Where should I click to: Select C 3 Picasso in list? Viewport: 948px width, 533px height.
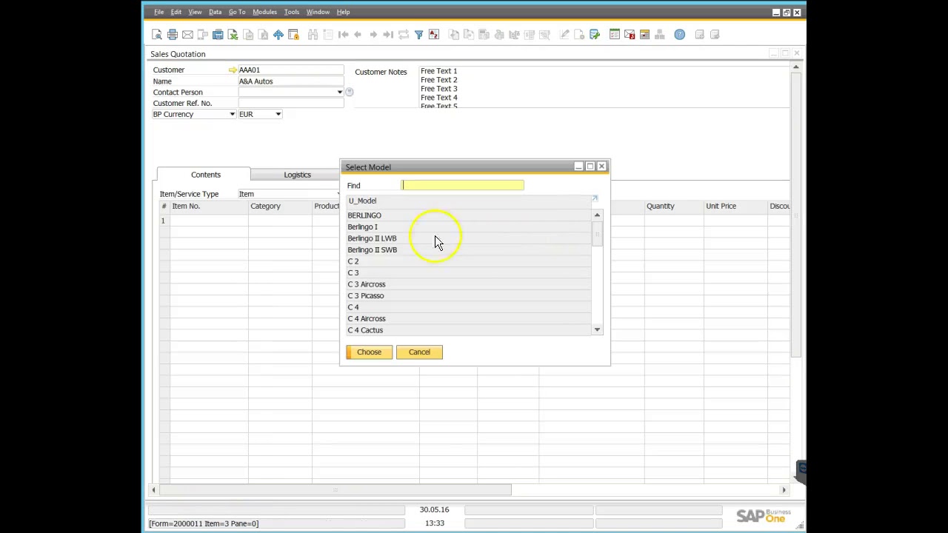469,296
